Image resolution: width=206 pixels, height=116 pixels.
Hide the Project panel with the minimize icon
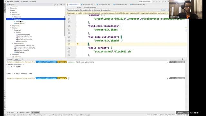click(64, 5)
